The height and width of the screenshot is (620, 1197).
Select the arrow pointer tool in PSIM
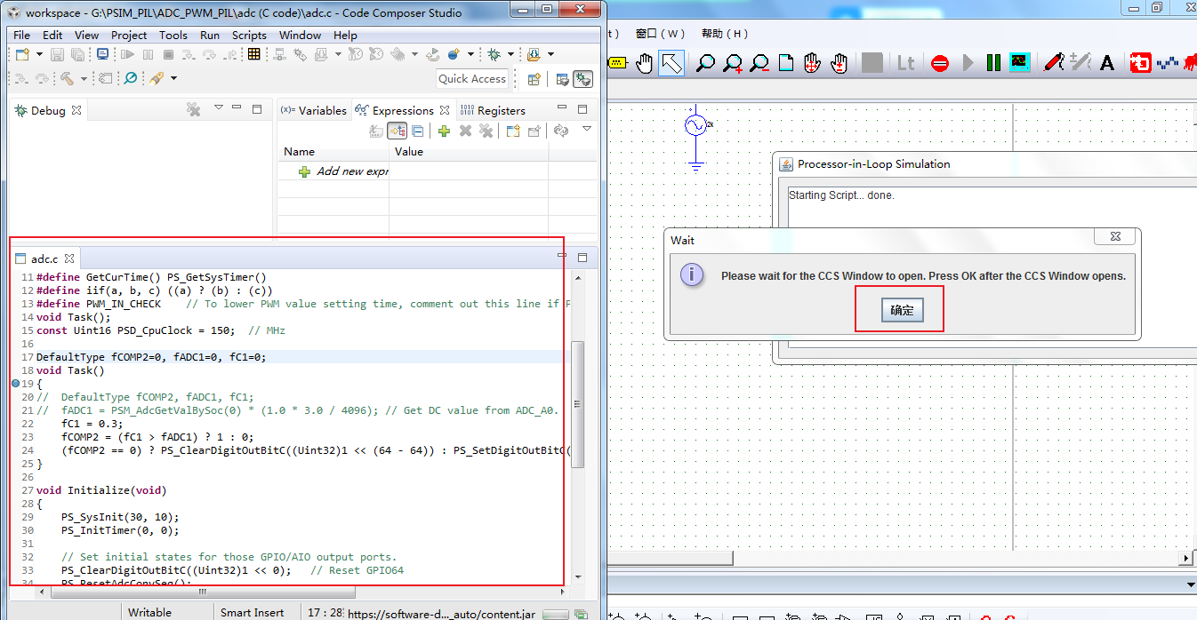click(671, 63)
